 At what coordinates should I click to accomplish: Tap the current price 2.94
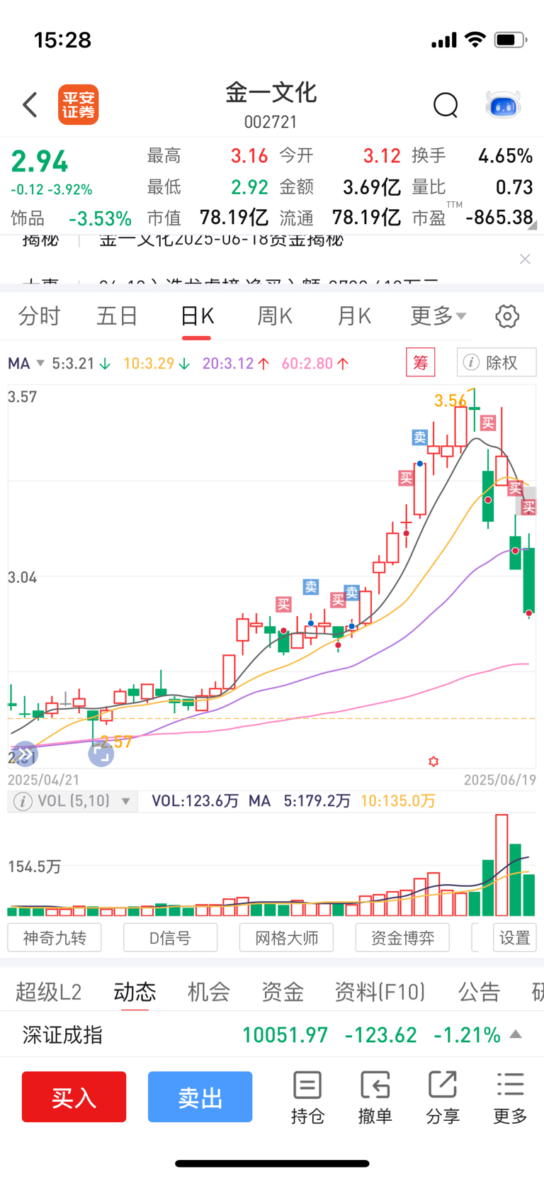40,162
